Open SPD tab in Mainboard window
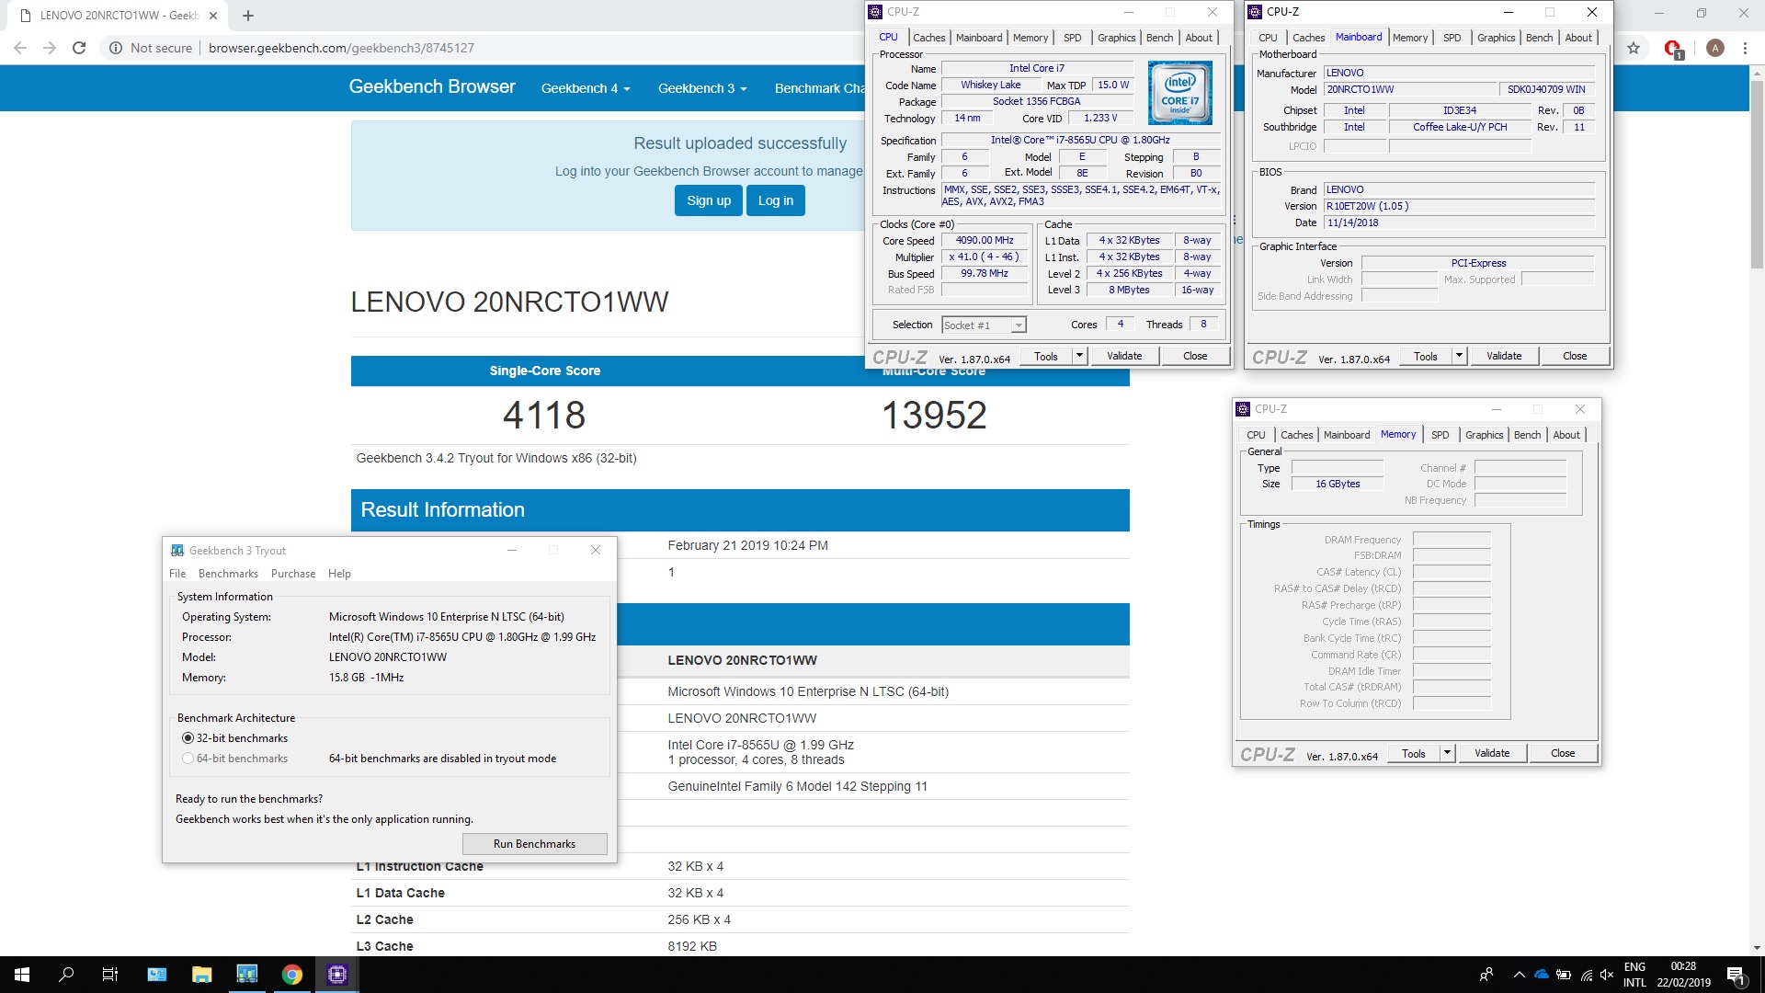 (1452, 38)
